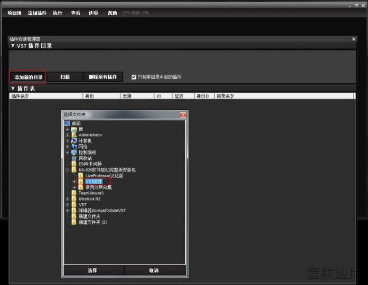Screen dimensions: 368x285
Task: Click the 网络 network icon
Action: pyautogui.click(x=74, y=147)
